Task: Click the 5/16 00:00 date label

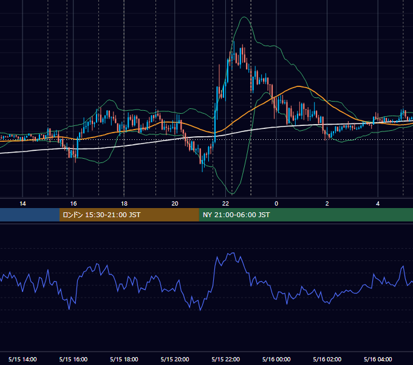Action: 276,359
